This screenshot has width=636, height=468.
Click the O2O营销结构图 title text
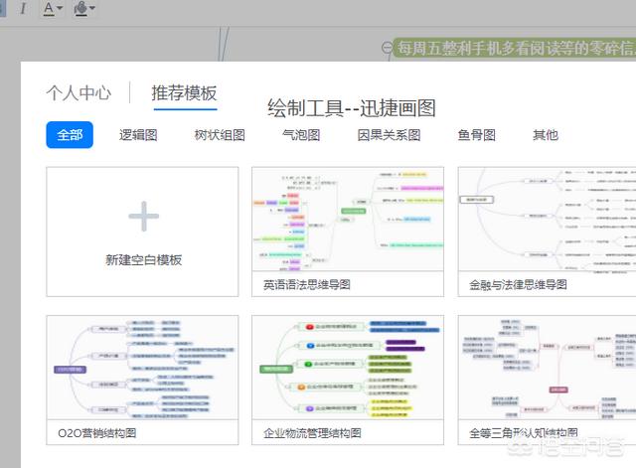point(97,433)
